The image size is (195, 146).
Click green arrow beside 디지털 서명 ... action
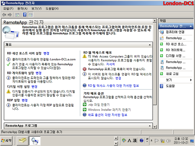161,56
